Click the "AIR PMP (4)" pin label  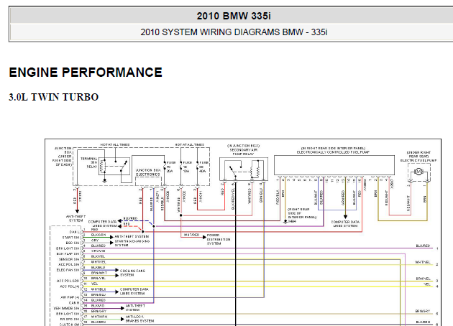tap(70, 297)
